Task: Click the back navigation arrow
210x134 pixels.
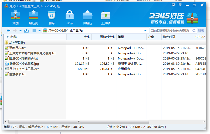Action: pos(9,31)
